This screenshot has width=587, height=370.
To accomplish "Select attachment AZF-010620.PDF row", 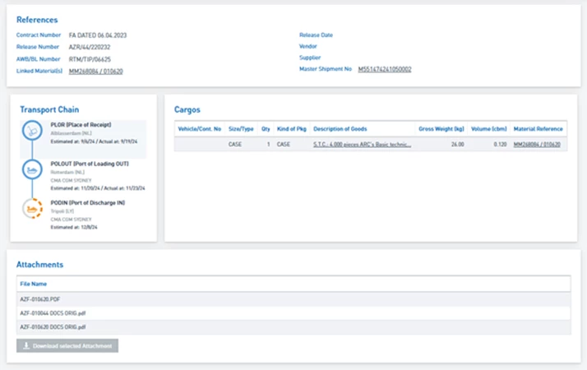I will [38, 299].
